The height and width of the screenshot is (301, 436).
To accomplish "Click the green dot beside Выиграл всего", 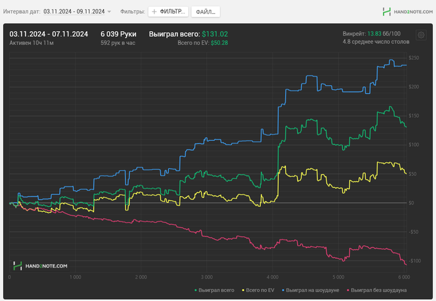I will [196, 290].
